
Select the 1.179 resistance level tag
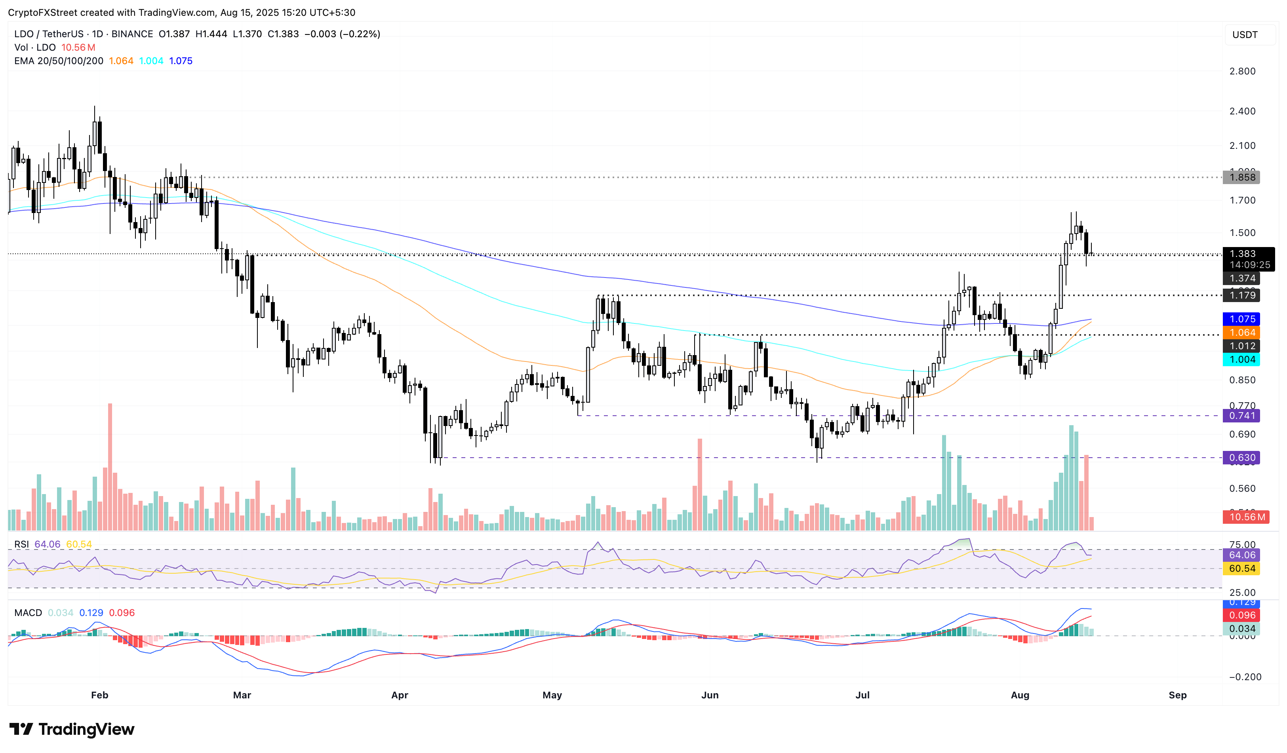pyautogui.click(x=1241, y=295)
